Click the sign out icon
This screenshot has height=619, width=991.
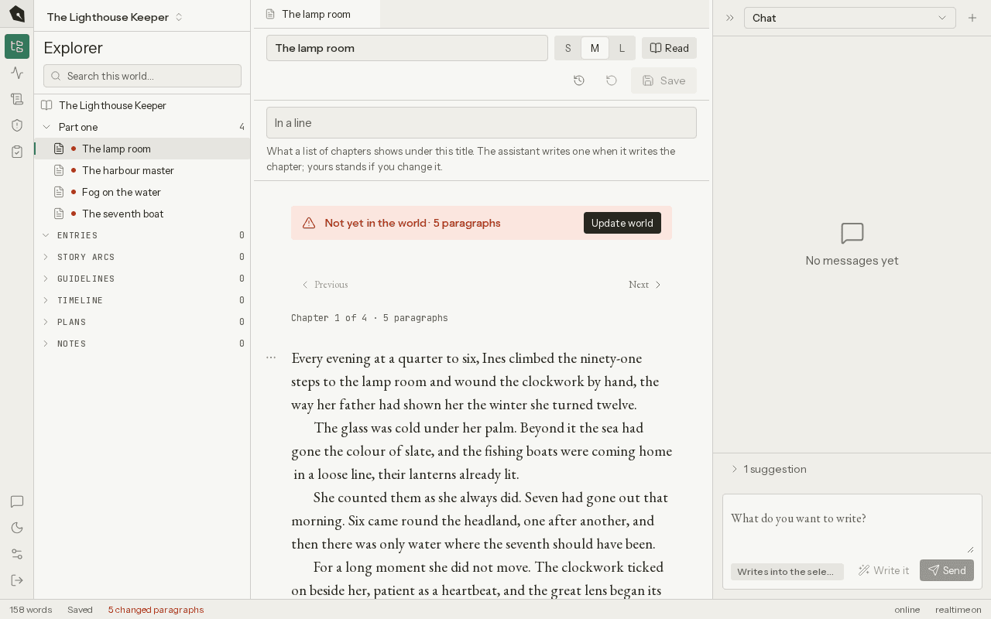click(17, 580)
